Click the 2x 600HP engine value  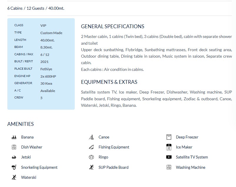point(48,76)
